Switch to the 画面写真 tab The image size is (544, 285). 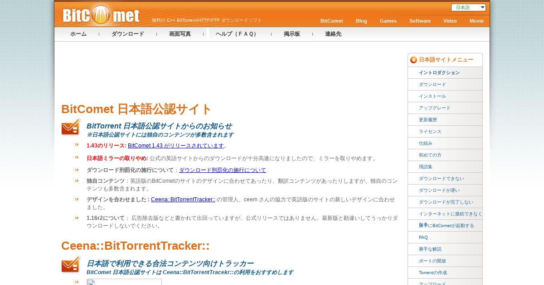coord(180,34)
